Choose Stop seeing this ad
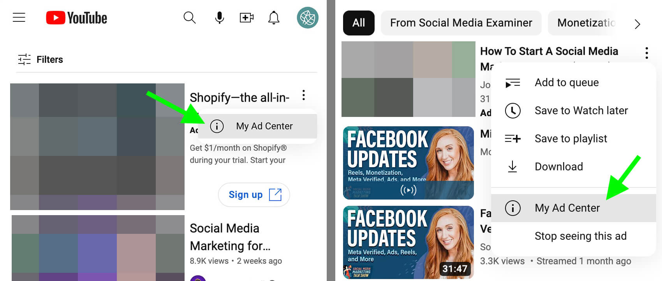This screenshot has height=281, width=662. [x=574, y=236]
